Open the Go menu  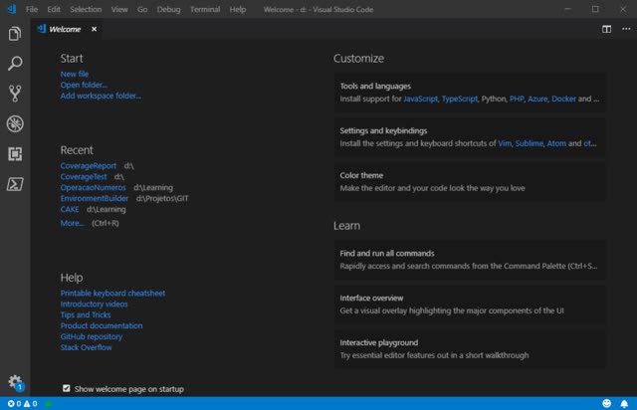[x=142, y=9]
